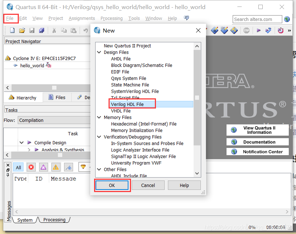Open the Assignment Editor icon

(215, 30)
